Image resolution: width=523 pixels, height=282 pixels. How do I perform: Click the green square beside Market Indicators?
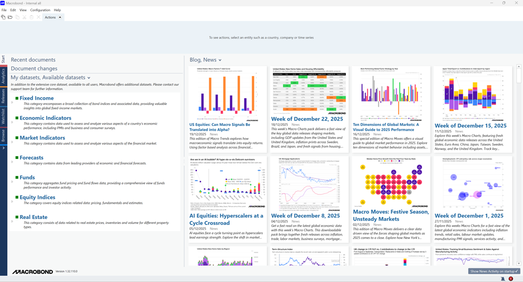tap(16, 137)
